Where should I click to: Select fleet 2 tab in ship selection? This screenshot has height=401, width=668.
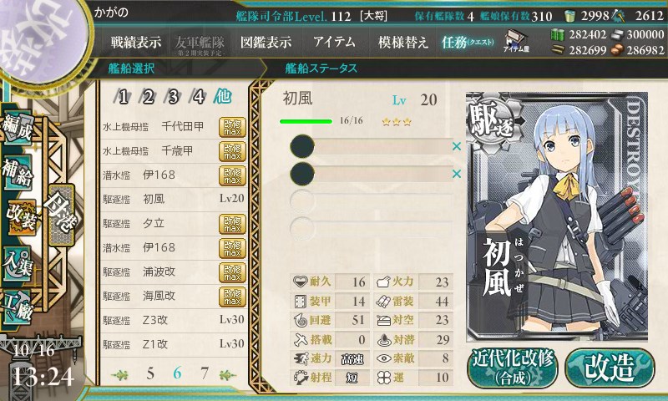pos(148,97)
